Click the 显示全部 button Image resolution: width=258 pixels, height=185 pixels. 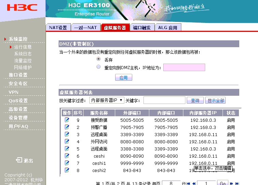click(215, 100)
